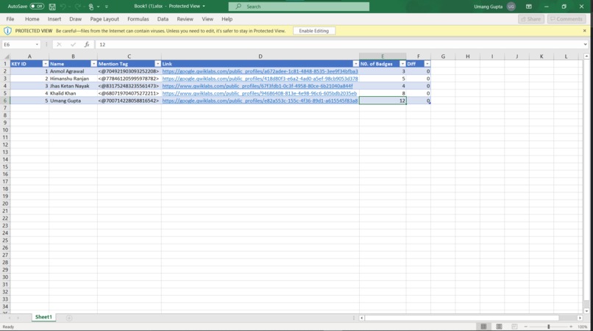Open the Help tab

pos(227,19)
